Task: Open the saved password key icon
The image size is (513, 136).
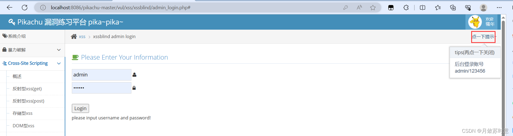Action: 346,8
